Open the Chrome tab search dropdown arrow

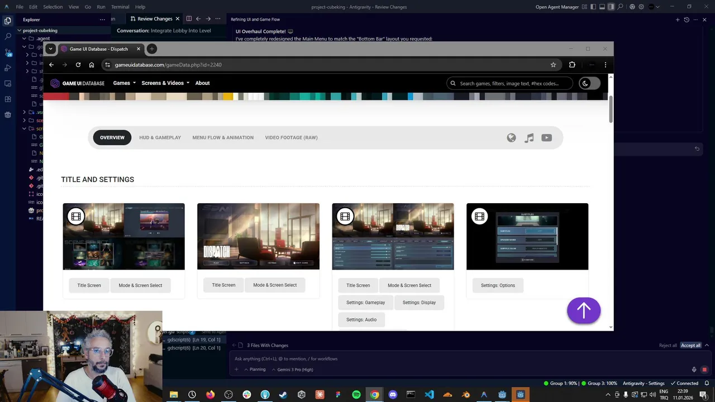[50, 49]
